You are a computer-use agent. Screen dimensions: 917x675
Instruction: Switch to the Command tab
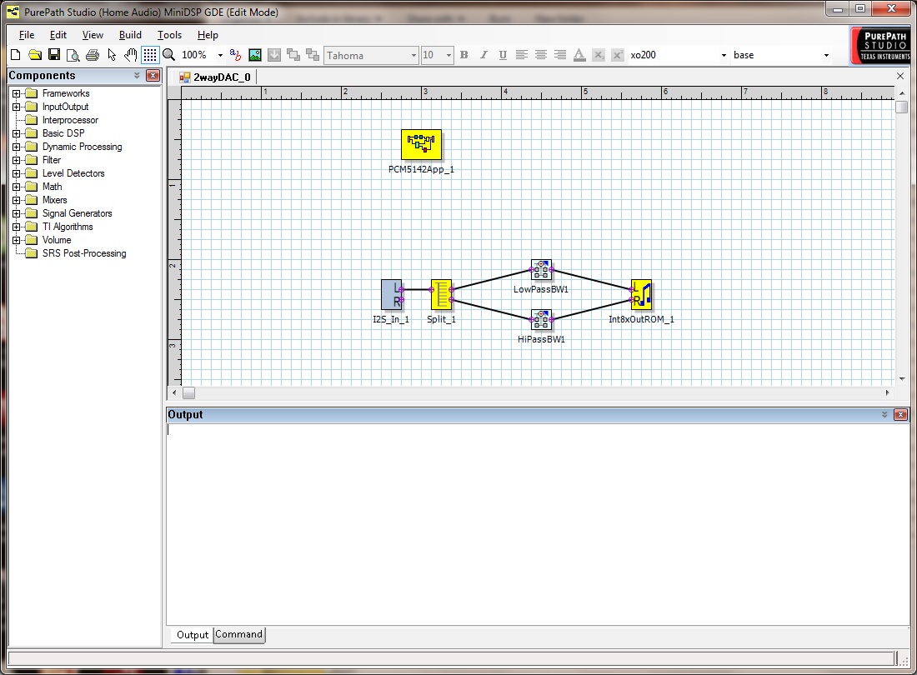(x=238, y=635)
